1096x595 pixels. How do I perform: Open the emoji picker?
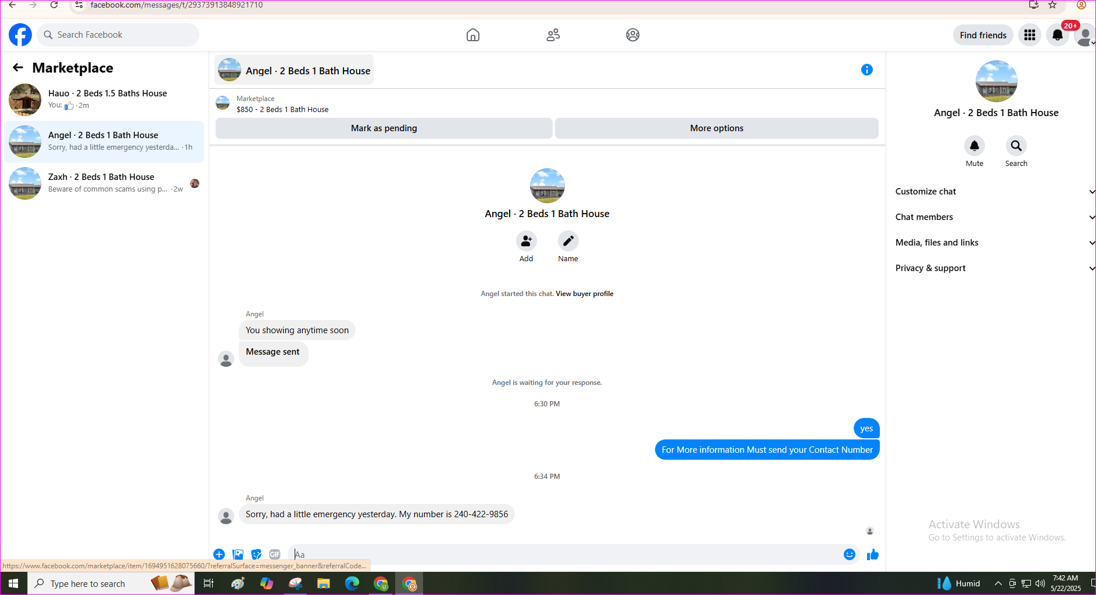[x=850, y=554]
